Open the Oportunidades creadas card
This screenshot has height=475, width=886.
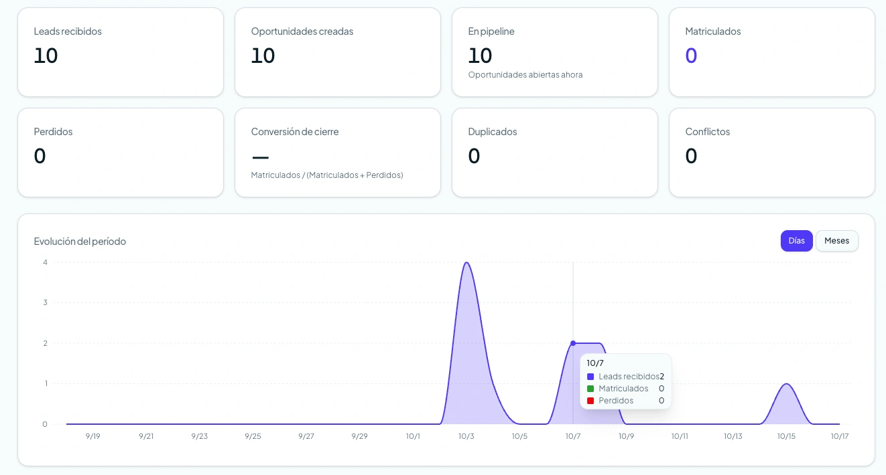pyautogui.click(x=338, y=52)
